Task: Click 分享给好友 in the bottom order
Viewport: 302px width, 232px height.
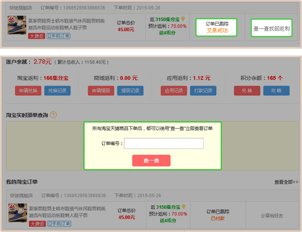Action: pos(272,216)
